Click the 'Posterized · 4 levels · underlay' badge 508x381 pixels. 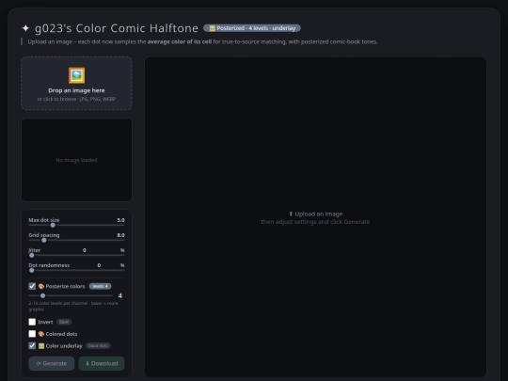252,28
